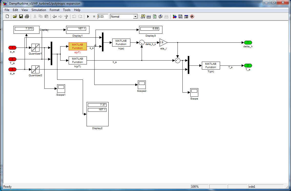Open the Tools menu
The height and width of the screenshot is (191, 291).
[x=67, y=10]
